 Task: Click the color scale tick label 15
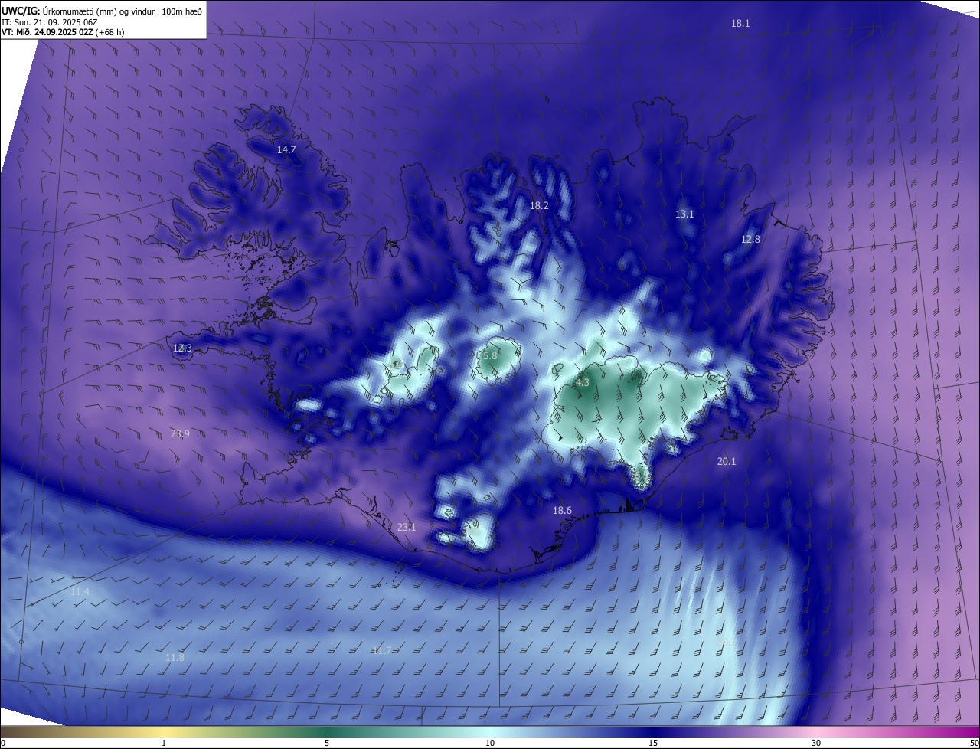coord(653,744)
